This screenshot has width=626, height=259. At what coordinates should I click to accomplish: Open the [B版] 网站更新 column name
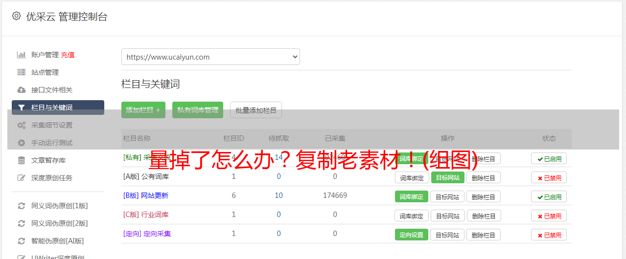(x=146, y=195)
